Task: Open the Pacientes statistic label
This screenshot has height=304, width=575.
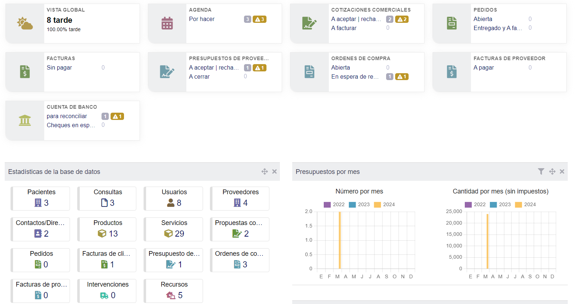Action: point(41,192)
